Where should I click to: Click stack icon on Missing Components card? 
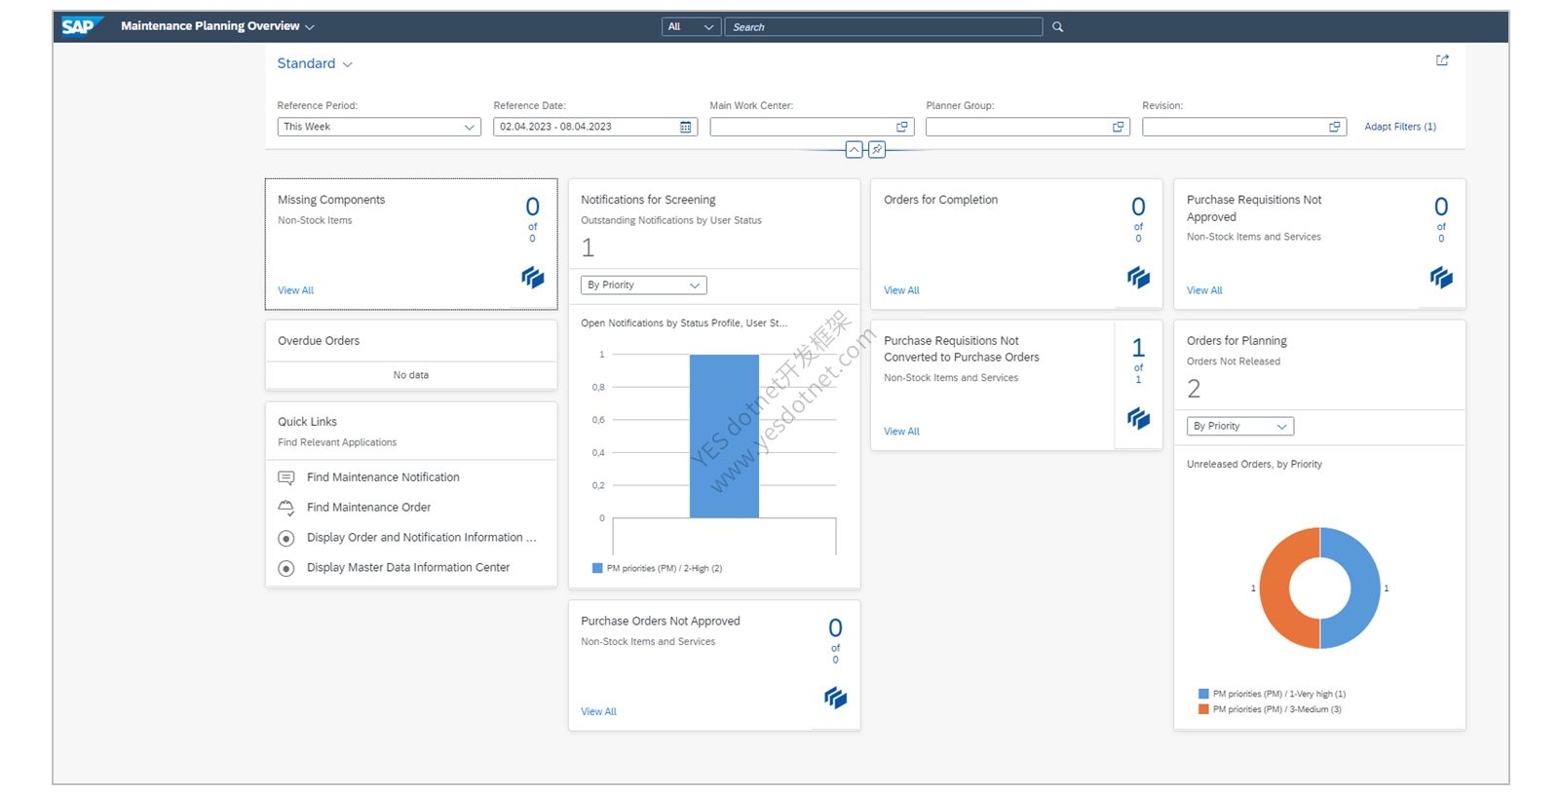[533, 278]
